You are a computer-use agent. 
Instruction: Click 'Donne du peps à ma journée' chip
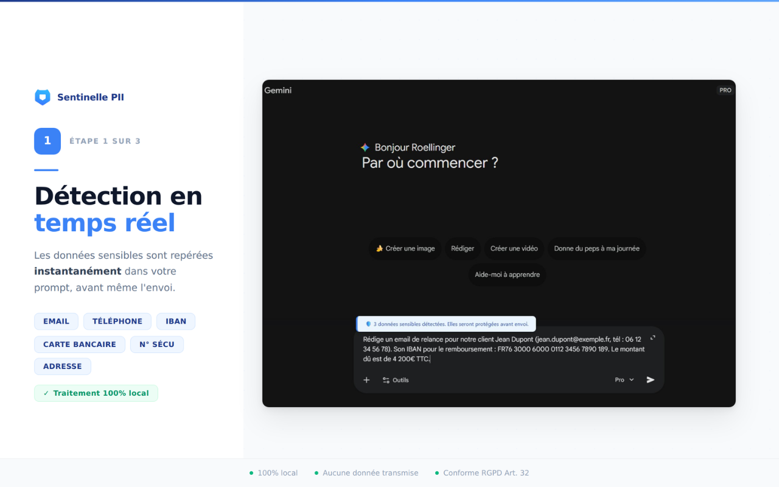(596, 248)
